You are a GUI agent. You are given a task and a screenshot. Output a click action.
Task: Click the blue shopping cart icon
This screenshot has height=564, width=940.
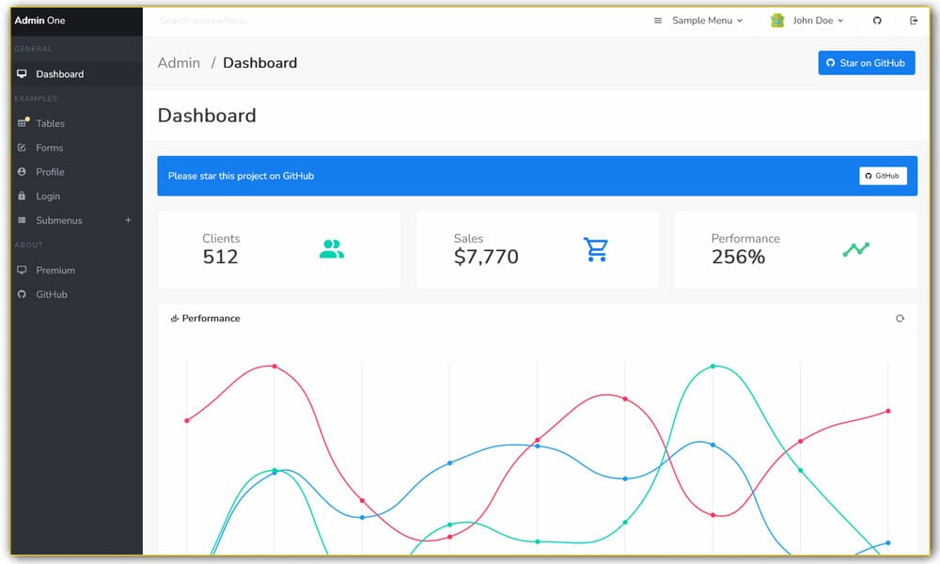tap(595, 249)
